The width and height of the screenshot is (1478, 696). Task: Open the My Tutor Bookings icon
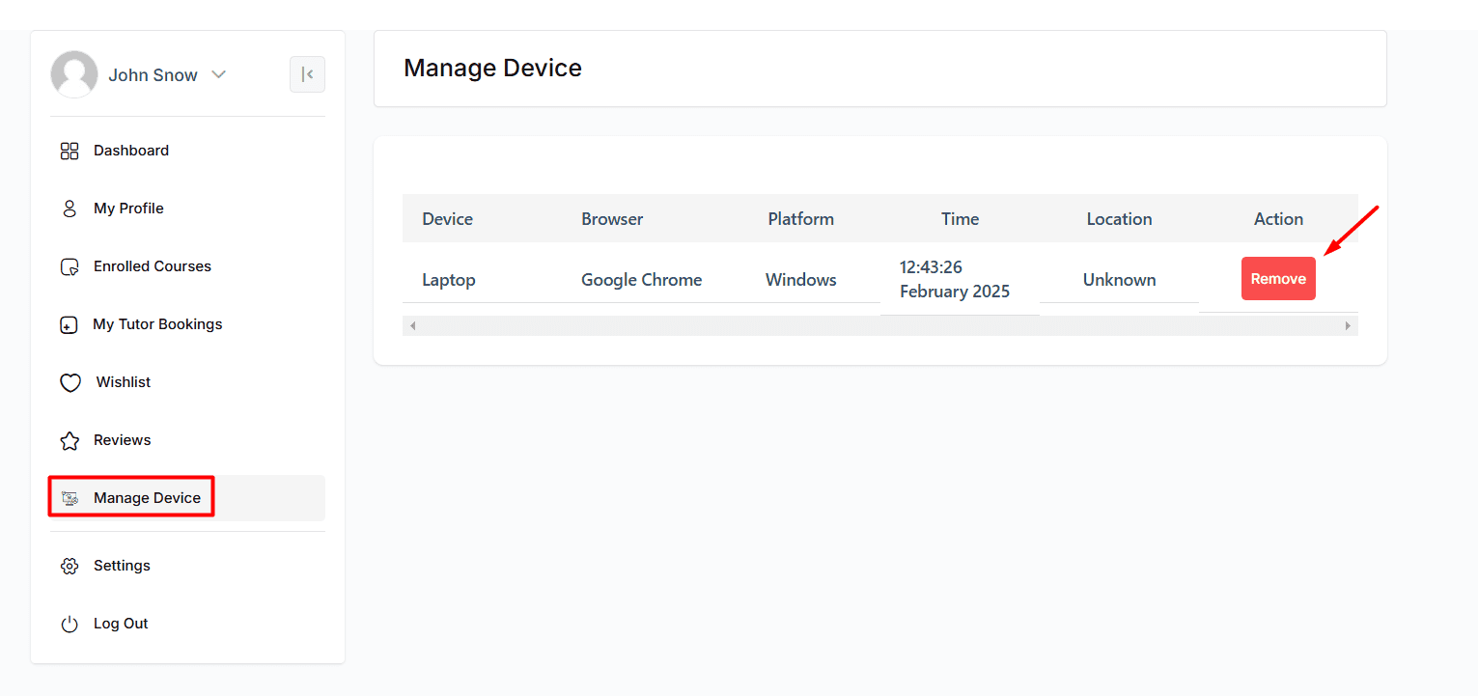[69, 324]
